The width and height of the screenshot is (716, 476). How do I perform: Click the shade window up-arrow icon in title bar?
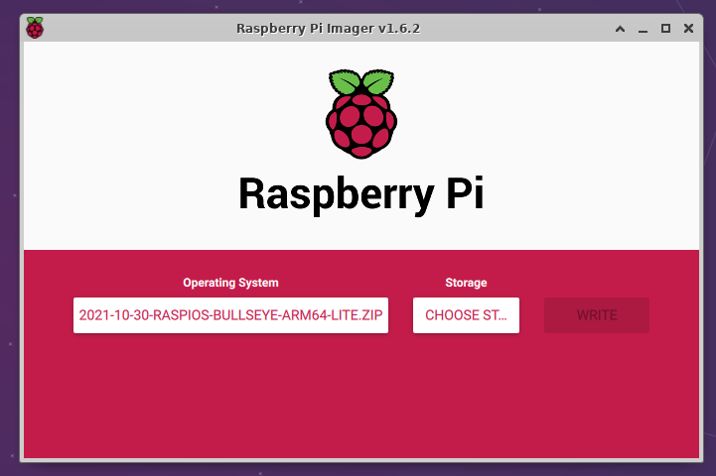click(x=620, y=29)
